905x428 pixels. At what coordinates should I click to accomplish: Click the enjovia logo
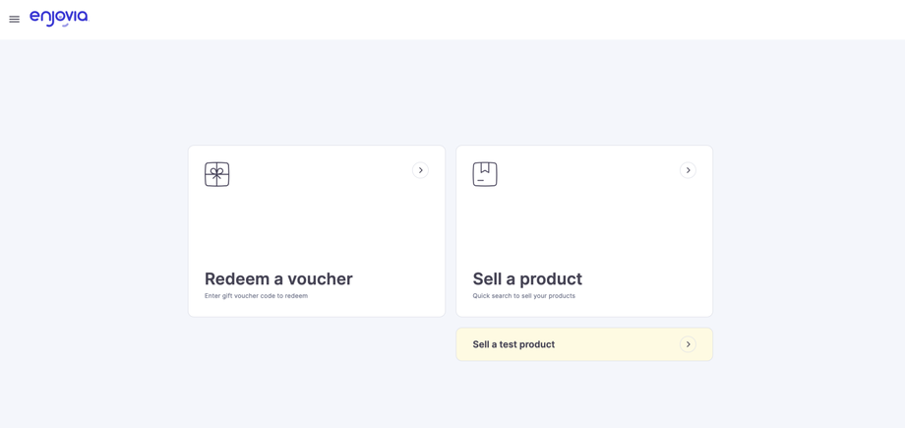pos(58,18)
